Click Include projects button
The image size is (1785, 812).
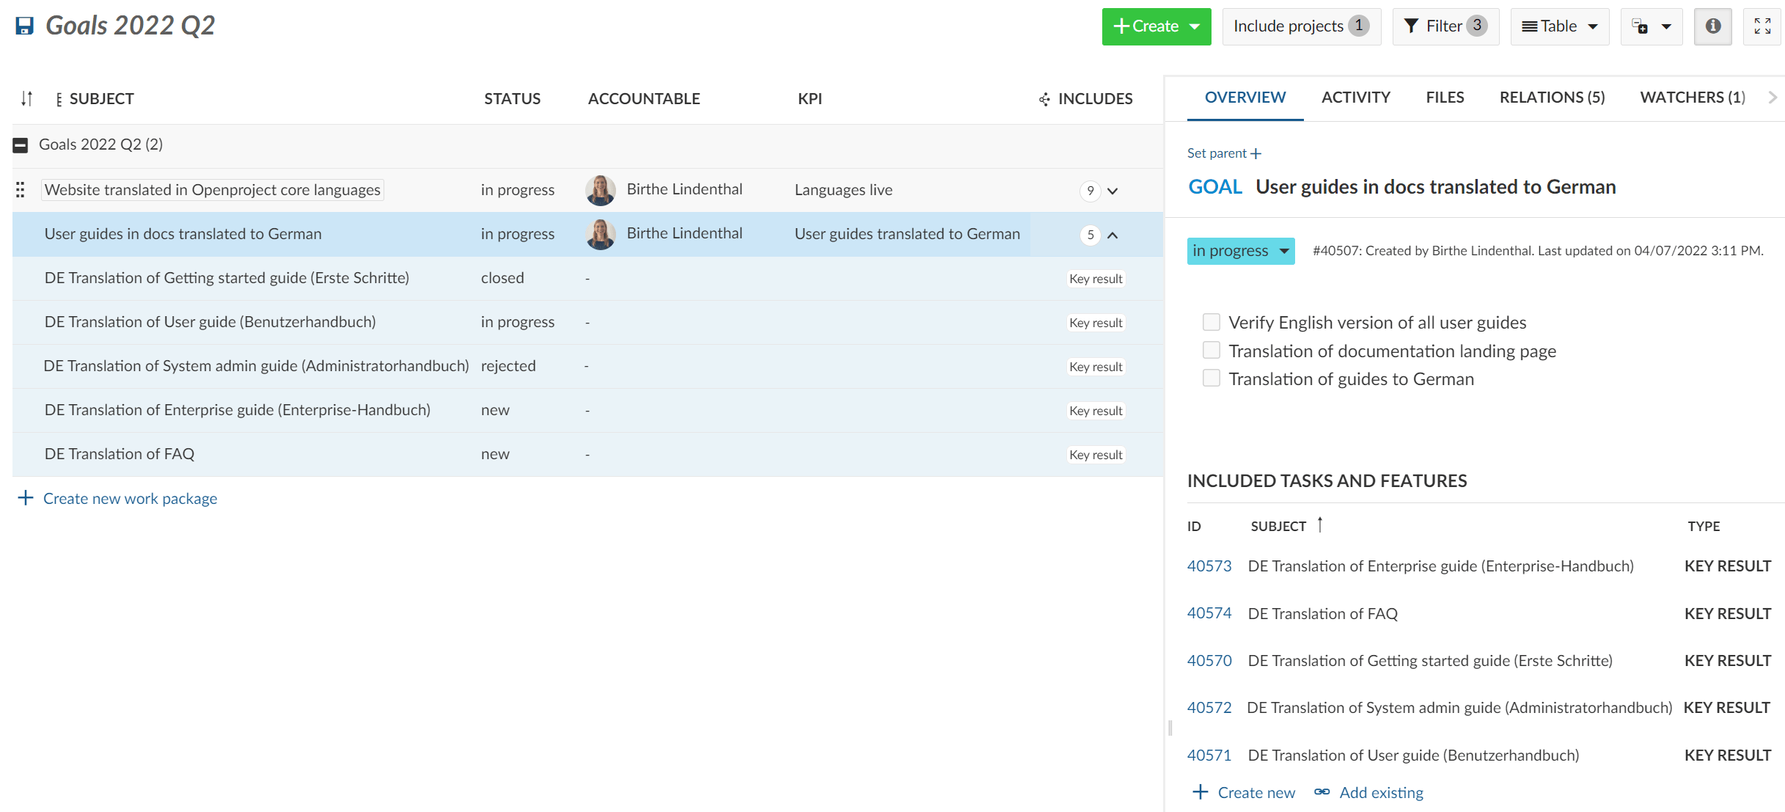(1301, 26)
